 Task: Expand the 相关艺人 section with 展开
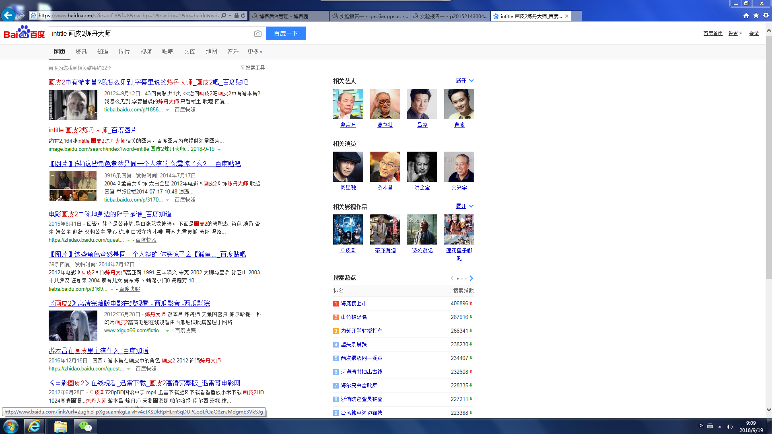pyautogui.click(x=465, y=81)
